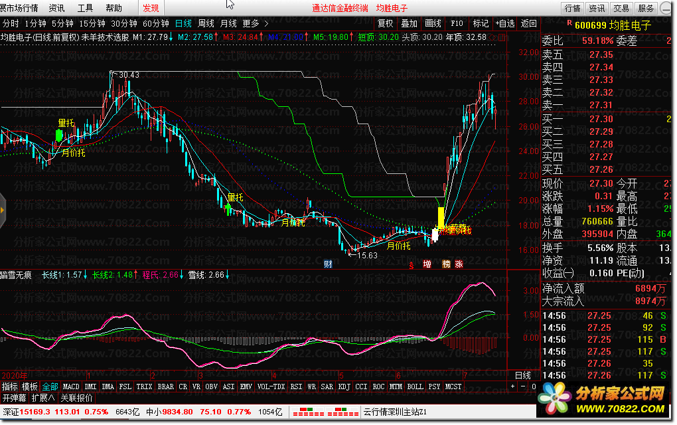Click the 指标 indicator tab
The width and height of the screenshot is (677, 425).
9,386
